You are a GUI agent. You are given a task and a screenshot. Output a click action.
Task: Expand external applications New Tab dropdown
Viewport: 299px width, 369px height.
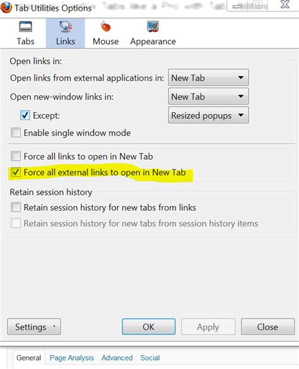(208, 78)
